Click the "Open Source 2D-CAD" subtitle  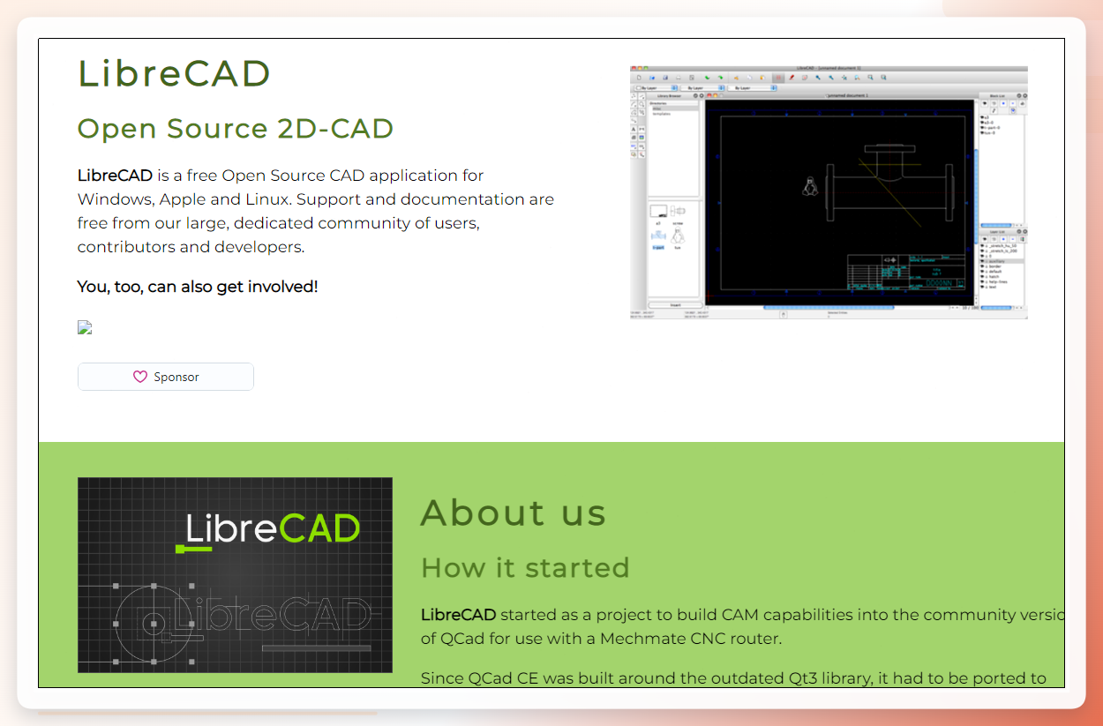(236, 129)
